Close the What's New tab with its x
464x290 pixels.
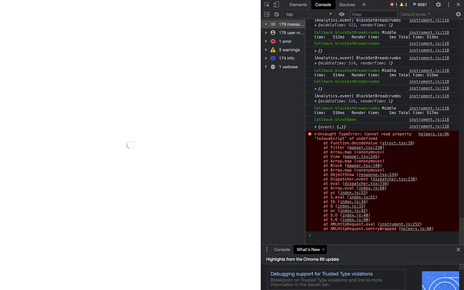tap(323, 250)
